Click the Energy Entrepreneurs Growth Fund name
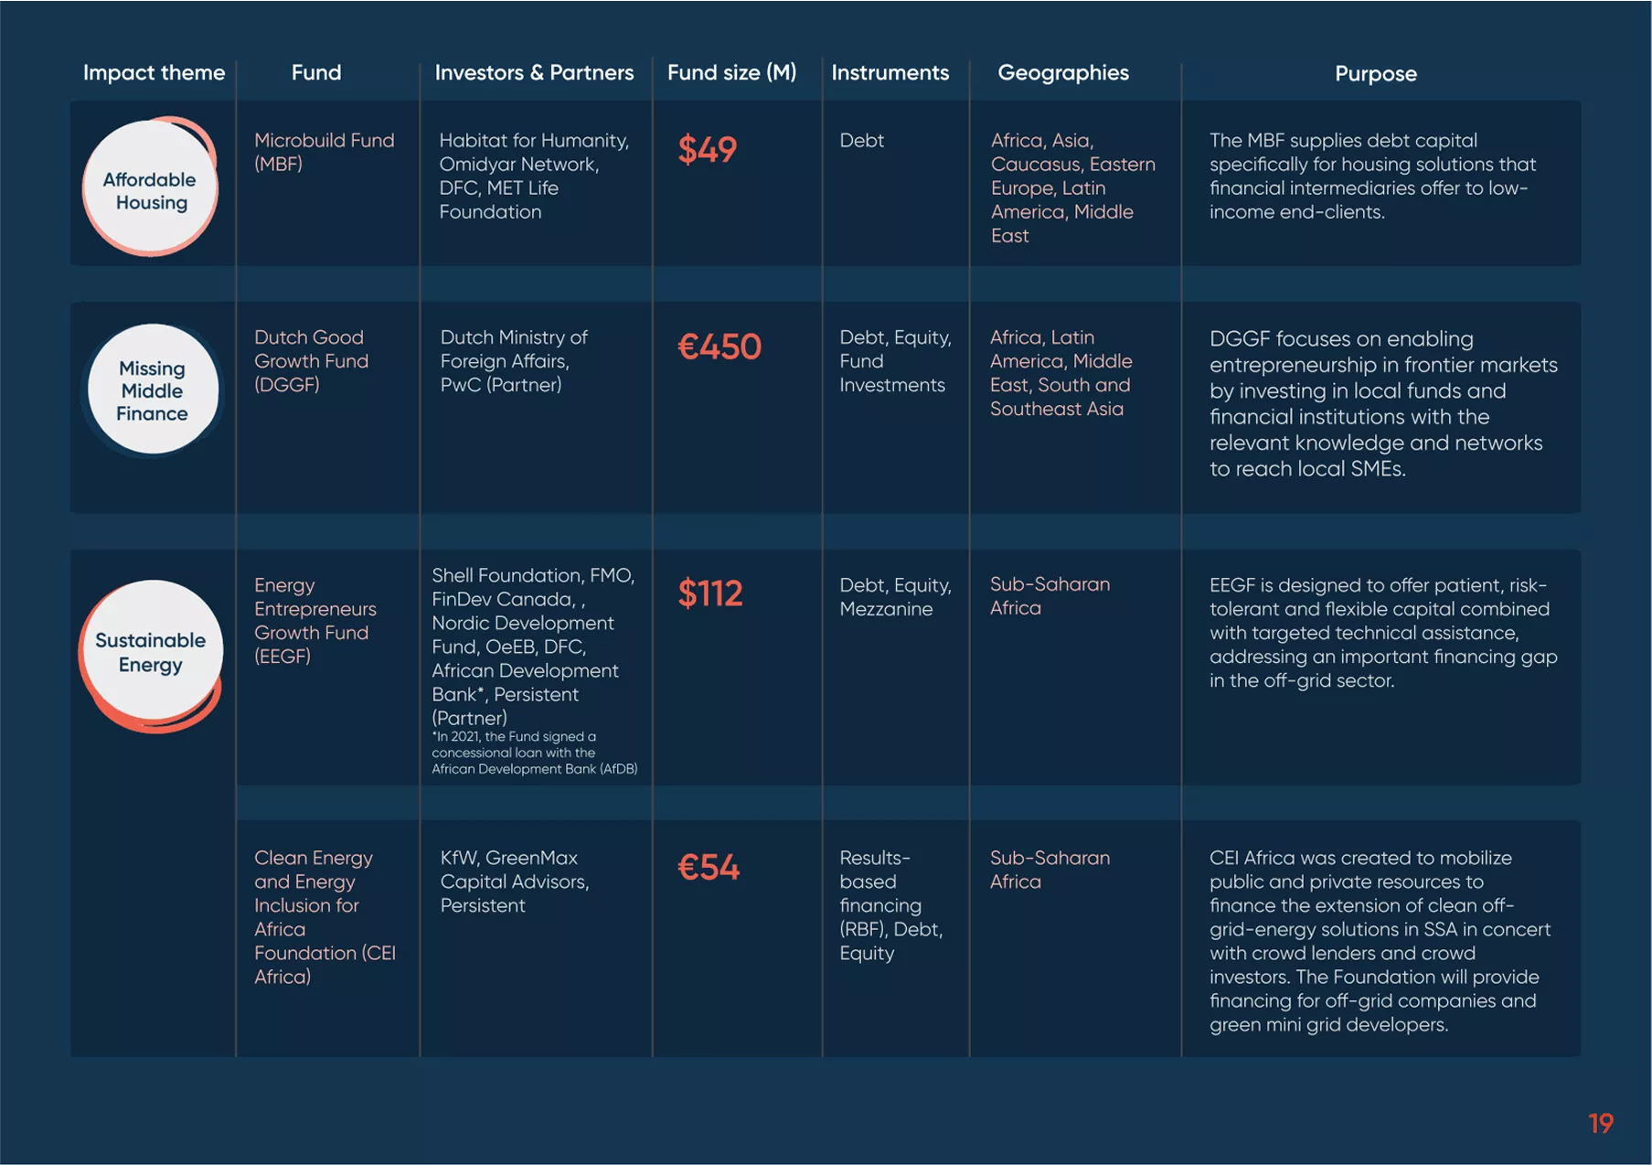 click(x=314, y=621)
